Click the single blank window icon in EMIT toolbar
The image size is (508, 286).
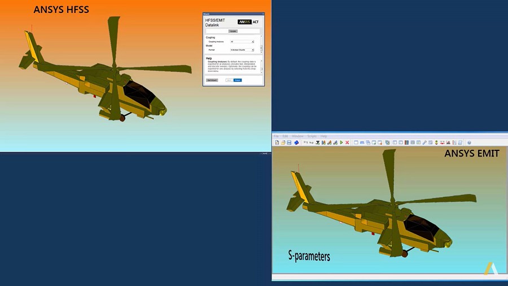(356, 142)
